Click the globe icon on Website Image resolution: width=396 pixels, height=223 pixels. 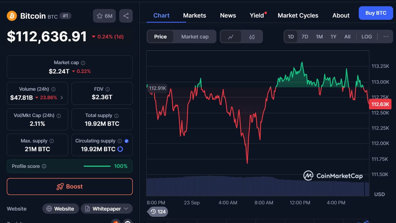point(49,209)
